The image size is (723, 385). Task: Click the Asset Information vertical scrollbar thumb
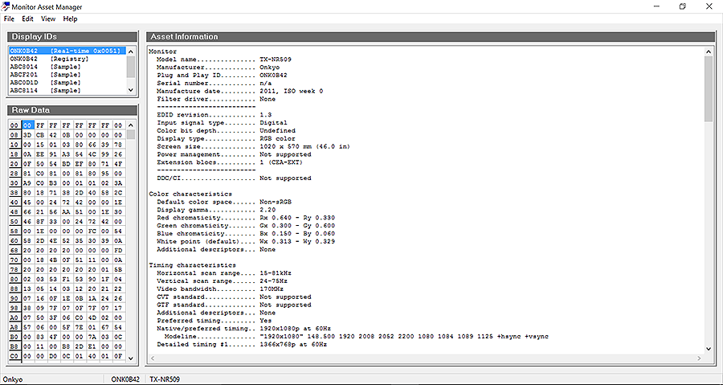(709, 89)
